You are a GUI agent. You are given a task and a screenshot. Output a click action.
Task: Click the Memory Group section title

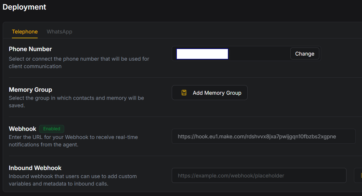(x=30, y=90)
